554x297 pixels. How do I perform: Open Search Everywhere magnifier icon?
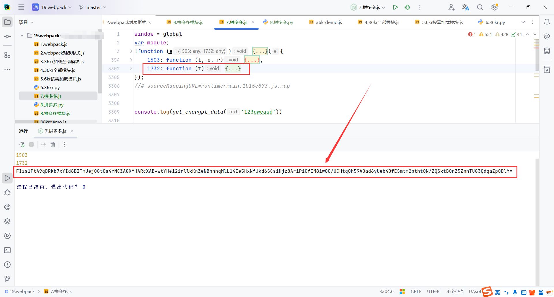480,7
